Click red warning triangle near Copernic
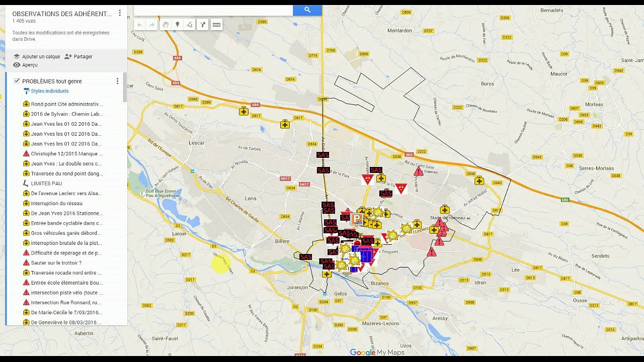This screenshot has height=362, width=644. click(x=419, y=172)
